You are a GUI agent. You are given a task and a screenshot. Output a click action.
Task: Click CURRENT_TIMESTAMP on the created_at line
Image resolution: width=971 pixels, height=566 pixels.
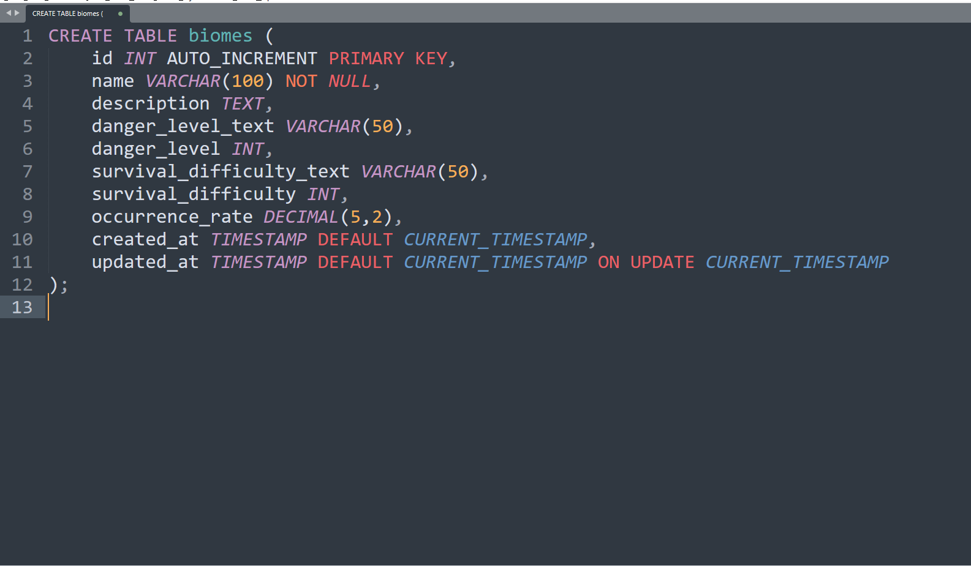pyautogui.click(x=496, y=240)
